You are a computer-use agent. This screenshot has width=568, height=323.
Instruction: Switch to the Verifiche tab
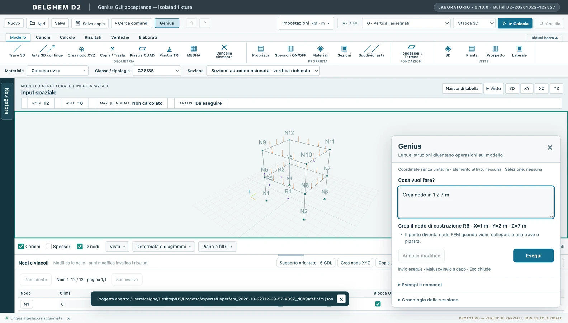120,37
